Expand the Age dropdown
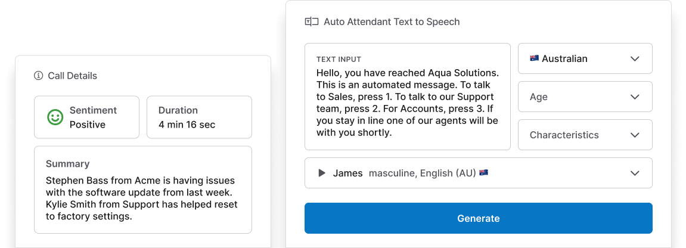 [x=635, y=97]
